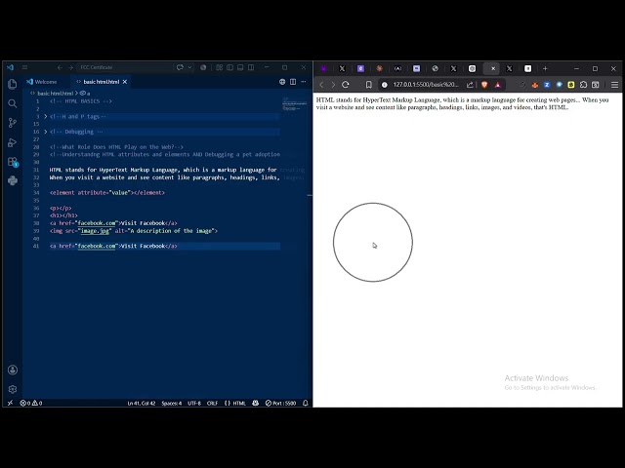Go forward in VS Code navigation history

pyautogui.click(x=70, y=67)
